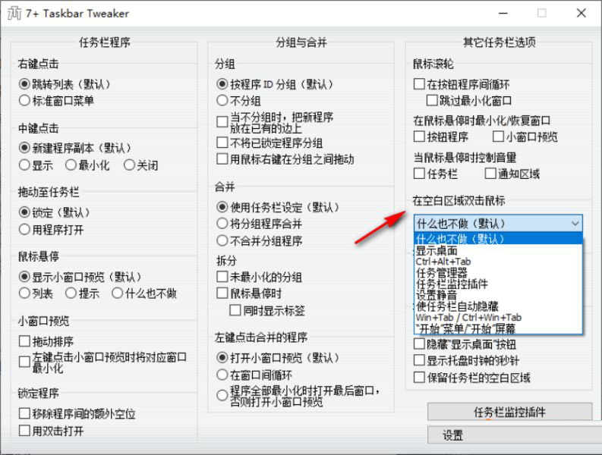The height and width of the screenshot is (455, 602).
Task: Pick 显示桌面 from the dropdown list
Action: click(498, 250)
